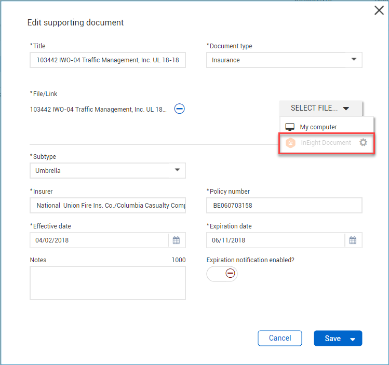Click the Policy number field
Viewport: 389px width, 365px height.
(284, 206)
